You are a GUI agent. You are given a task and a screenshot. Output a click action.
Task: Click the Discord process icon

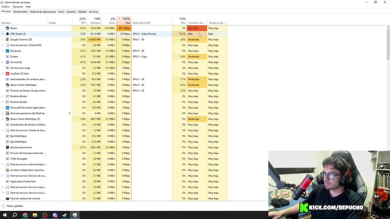pyautogui.click(x=8, y=62)
